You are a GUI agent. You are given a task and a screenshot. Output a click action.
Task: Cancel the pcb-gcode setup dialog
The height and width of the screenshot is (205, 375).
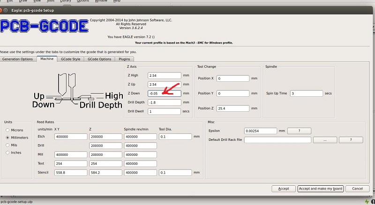(x=357, y=189)
